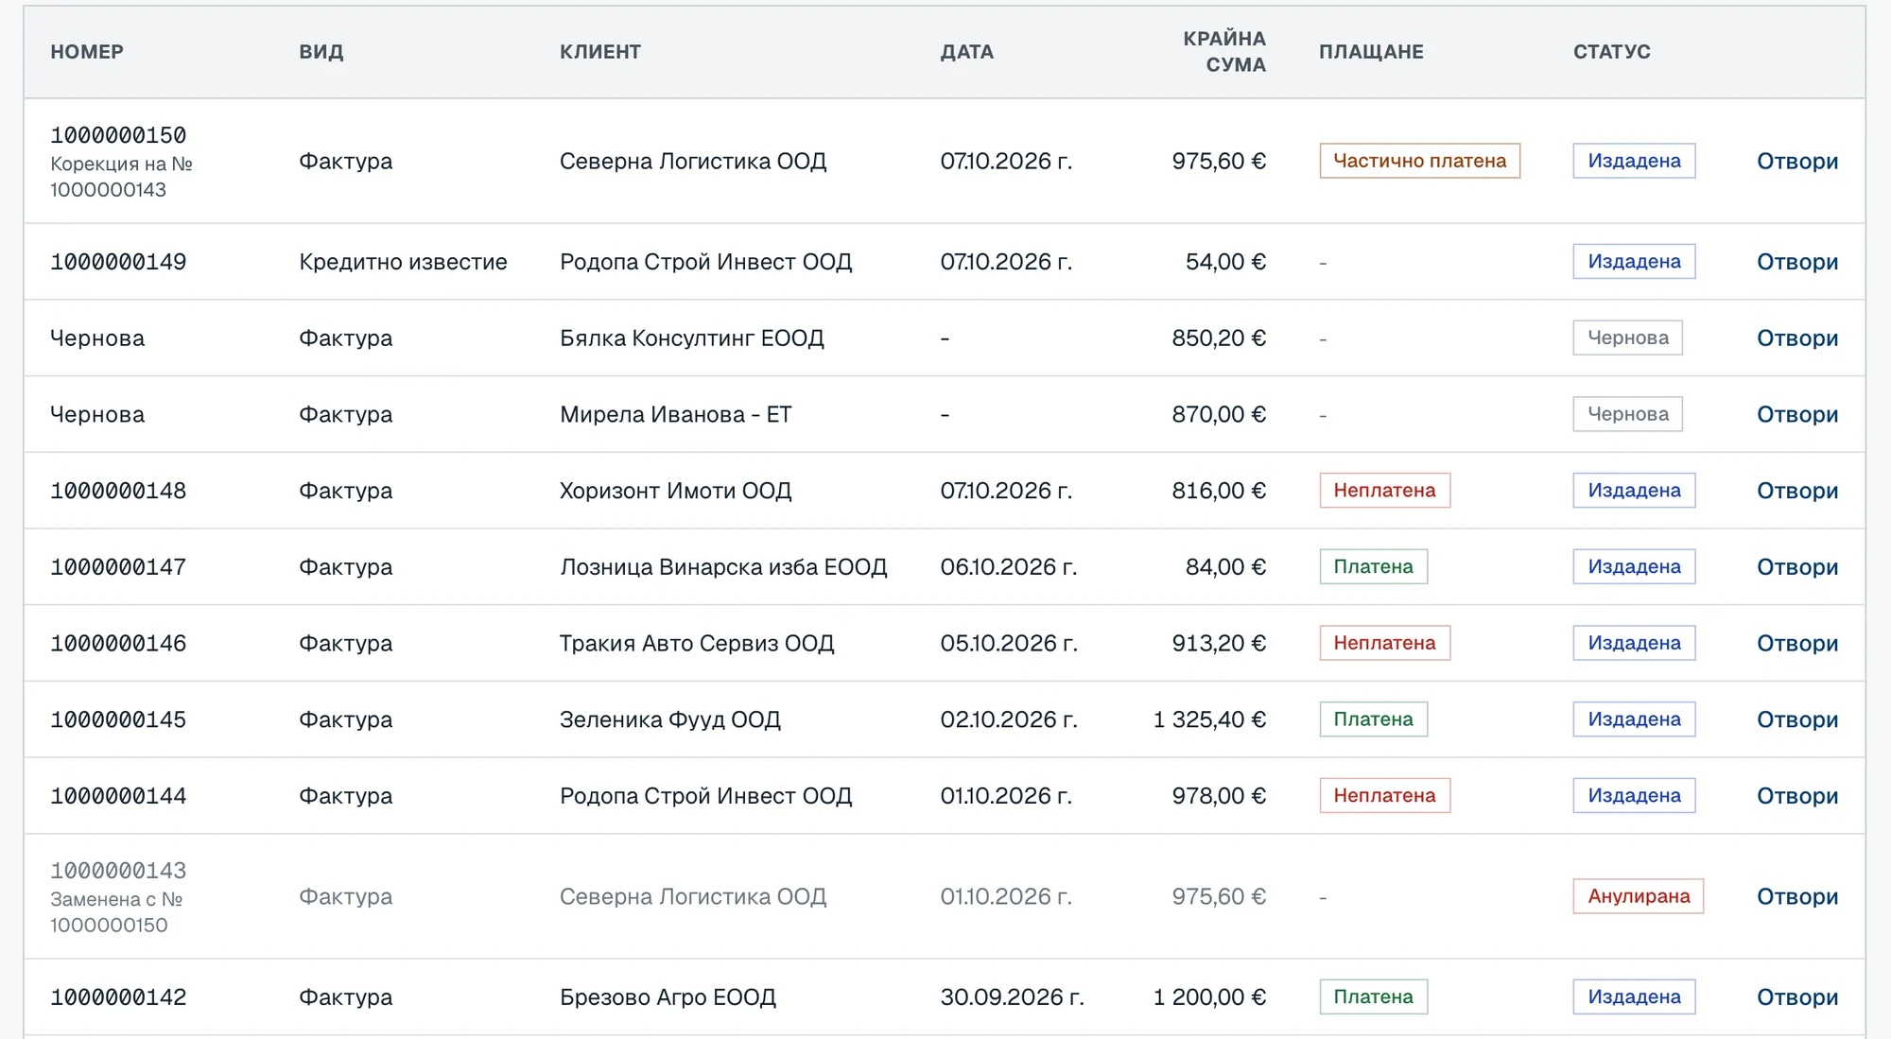The height and width of the screenshot is (1039, 1891).
Task: Click Чернова status badge for Мирела Иванова
Action: (x=1627, y=414)
